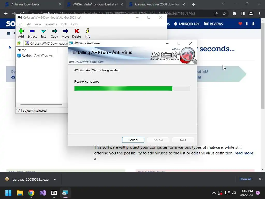Click the vb-bego.com URL in installer banner

(x=86, y=62)
